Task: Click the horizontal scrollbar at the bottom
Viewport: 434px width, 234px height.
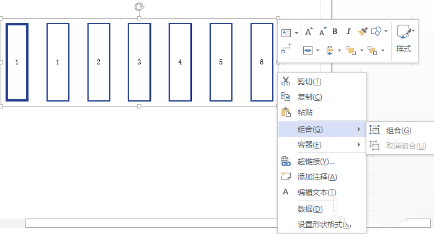Action: pos(151,223)
